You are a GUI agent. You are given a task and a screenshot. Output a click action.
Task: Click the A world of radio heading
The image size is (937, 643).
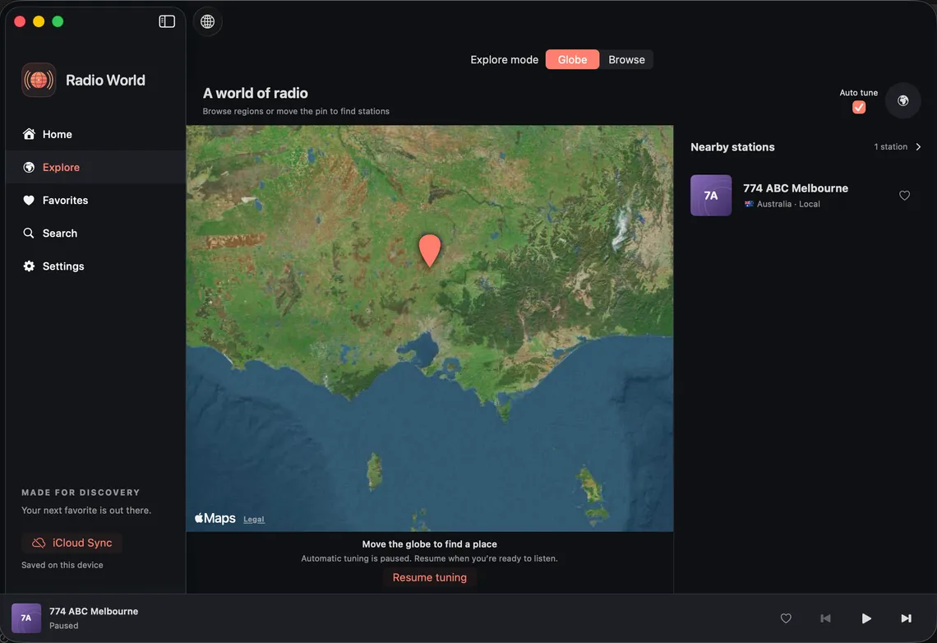click(x=255, y=93)
